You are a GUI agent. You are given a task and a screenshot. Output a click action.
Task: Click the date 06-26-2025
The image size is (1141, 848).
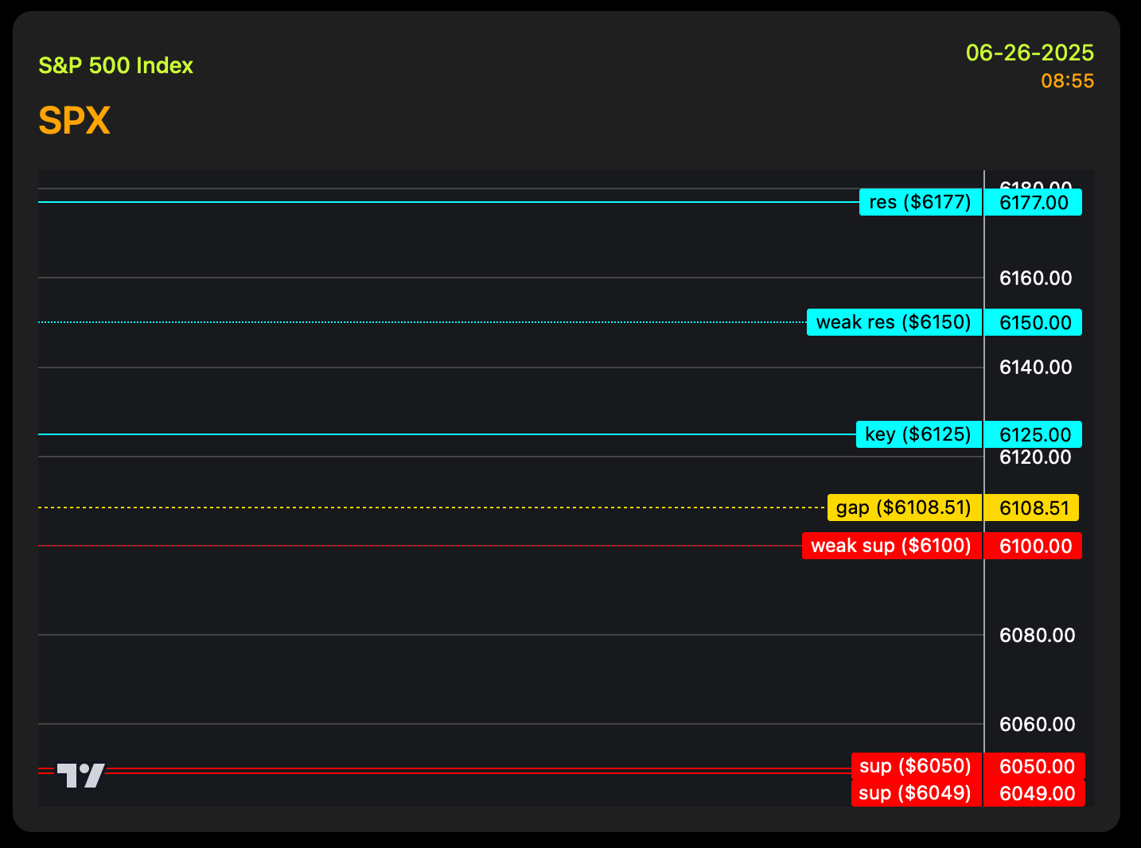1030,53
